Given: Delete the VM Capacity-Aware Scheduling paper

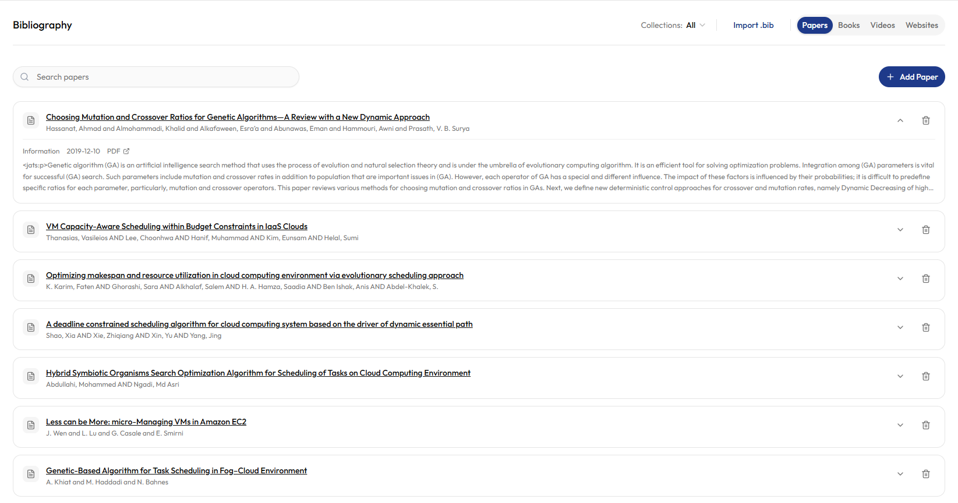Looking at the screenshot, I should [x=925, y=230].
